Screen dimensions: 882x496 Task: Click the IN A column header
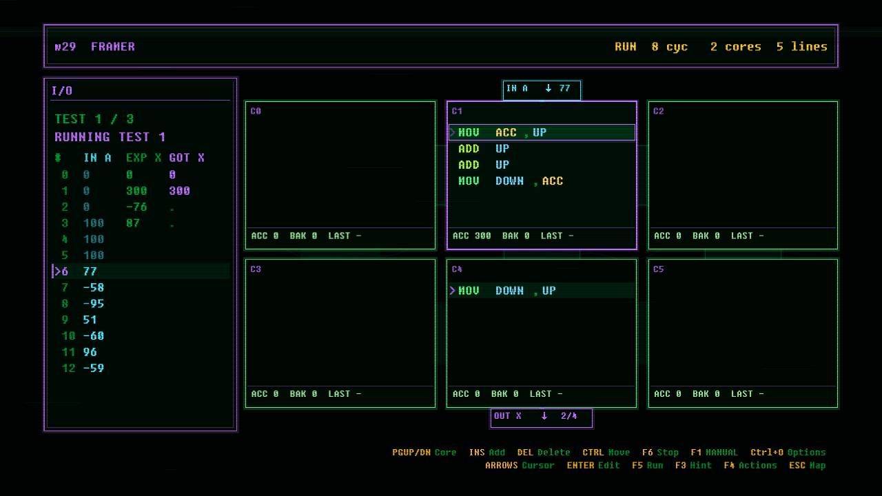pyautogui.click(x=97, y=158)
